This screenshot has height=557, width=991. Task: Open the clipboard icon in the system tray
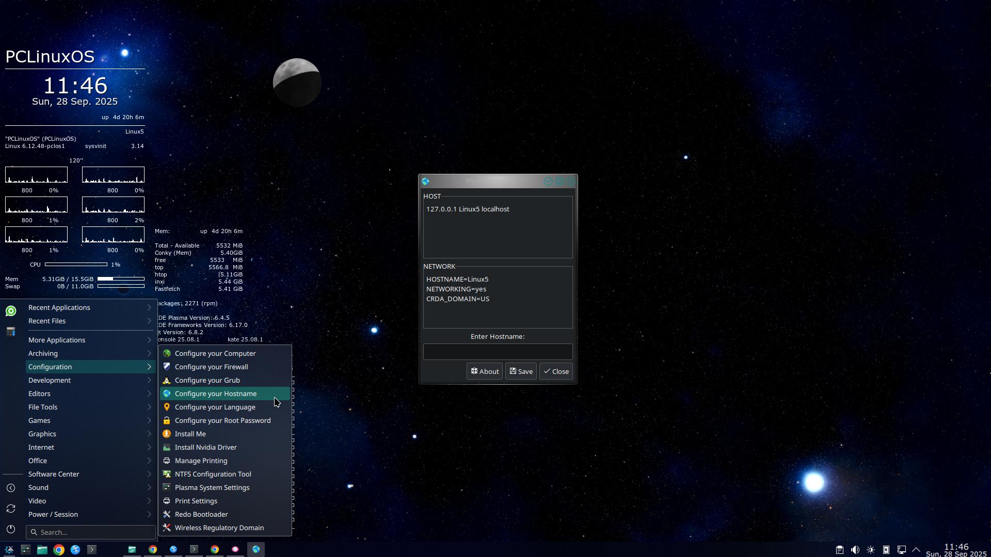click(840, 550)
